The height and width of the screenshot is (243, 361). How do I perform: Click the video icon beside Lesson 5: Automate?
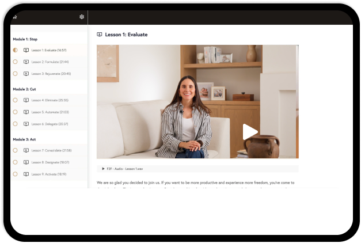coord(26,112)
